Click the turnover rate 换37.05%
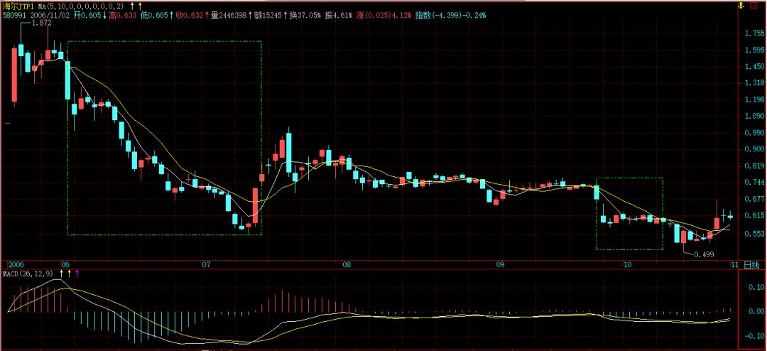The image size is (767, 351). pyautogui.click(x=304, y=16)
